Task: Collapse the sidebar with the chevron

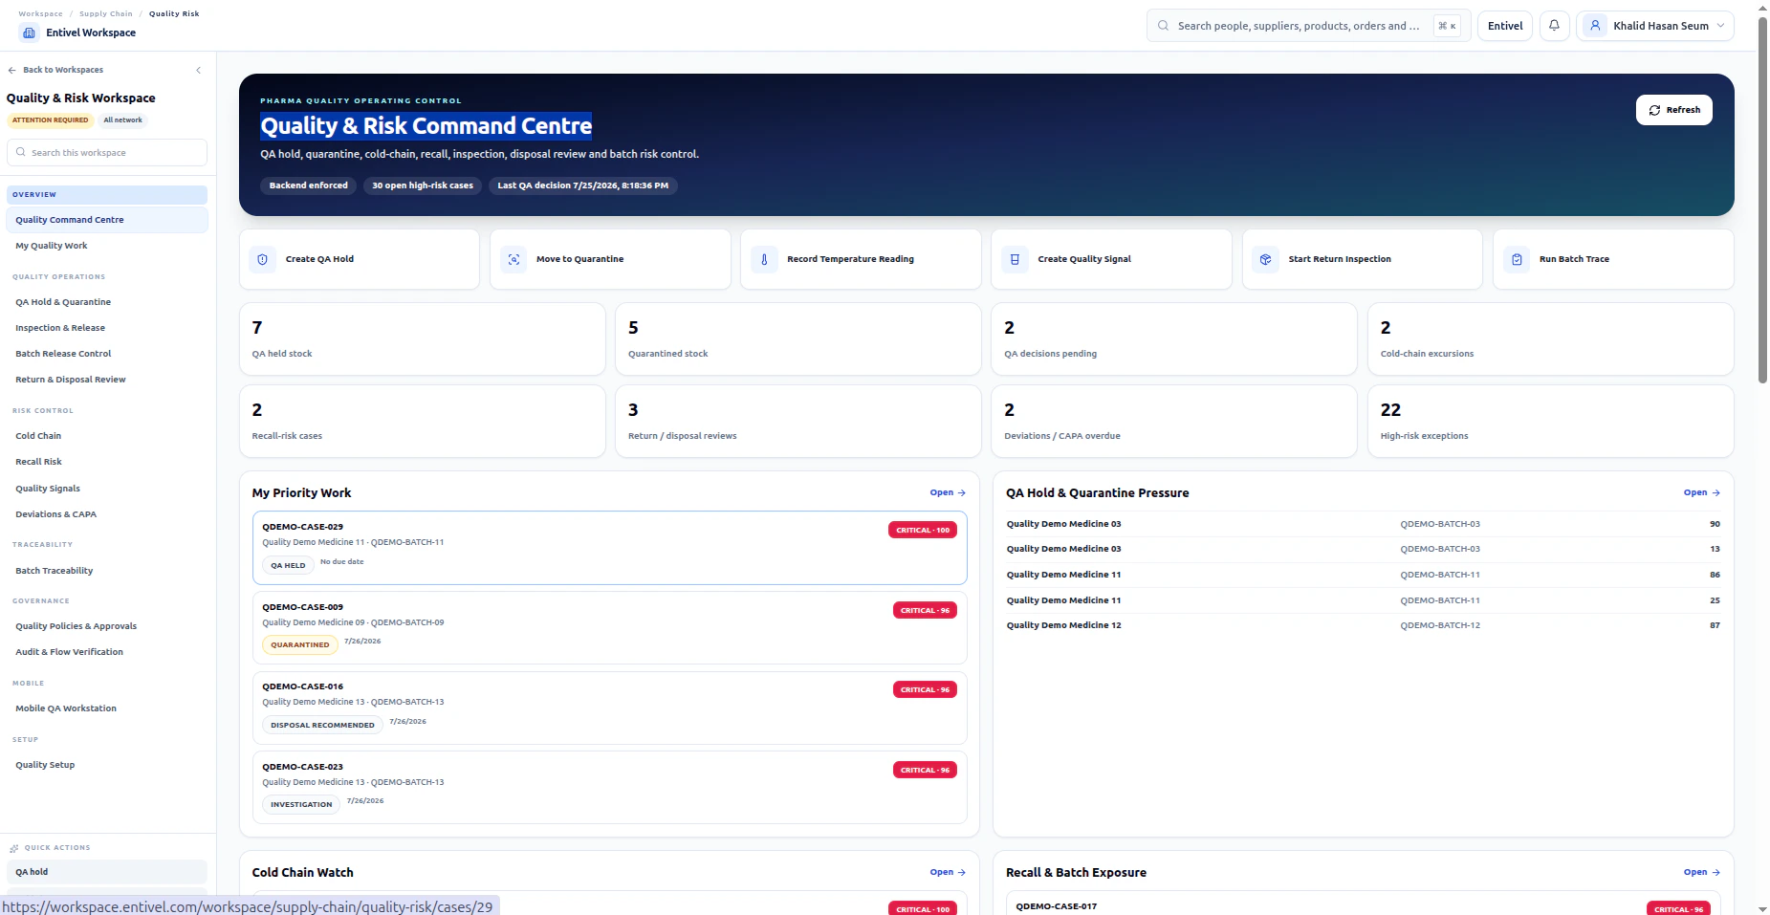Action: 198,70
